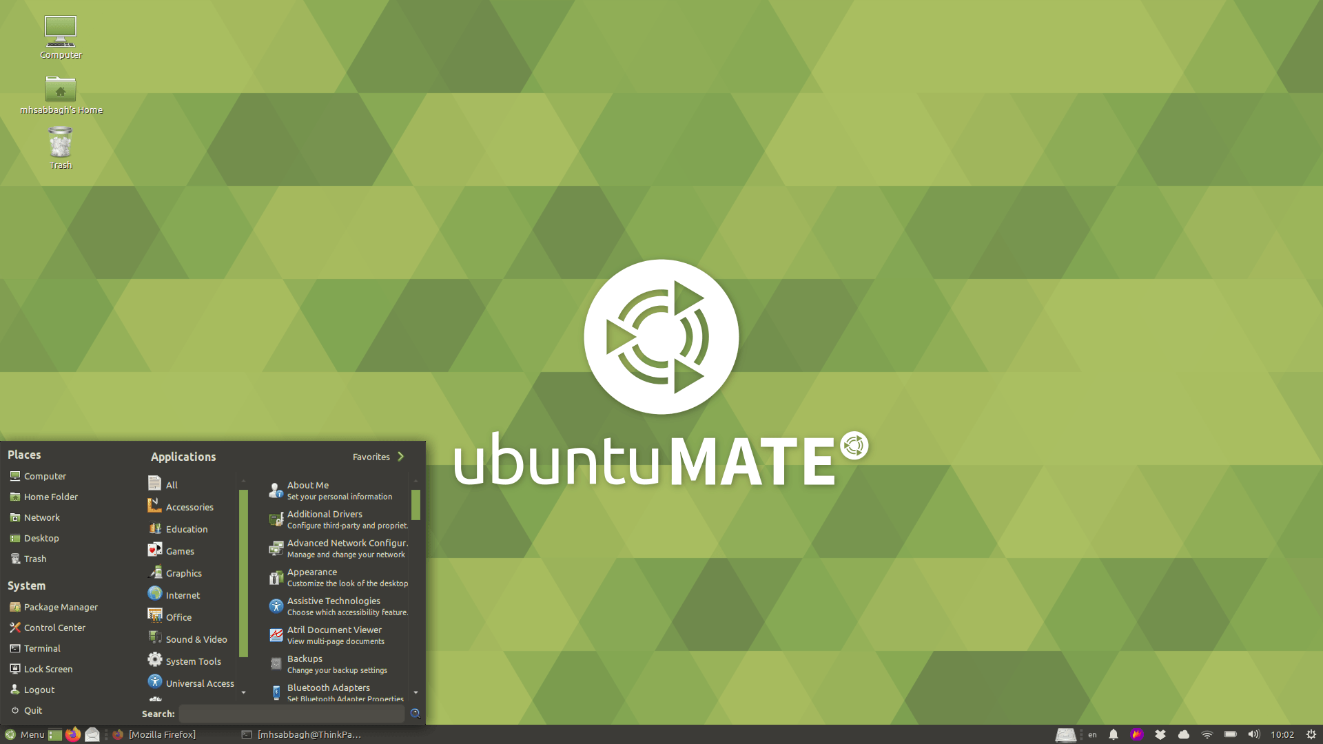Screen dimensions: 1323x744
Task: Toggle the Menu button on the panel
Action: point(25,734)
